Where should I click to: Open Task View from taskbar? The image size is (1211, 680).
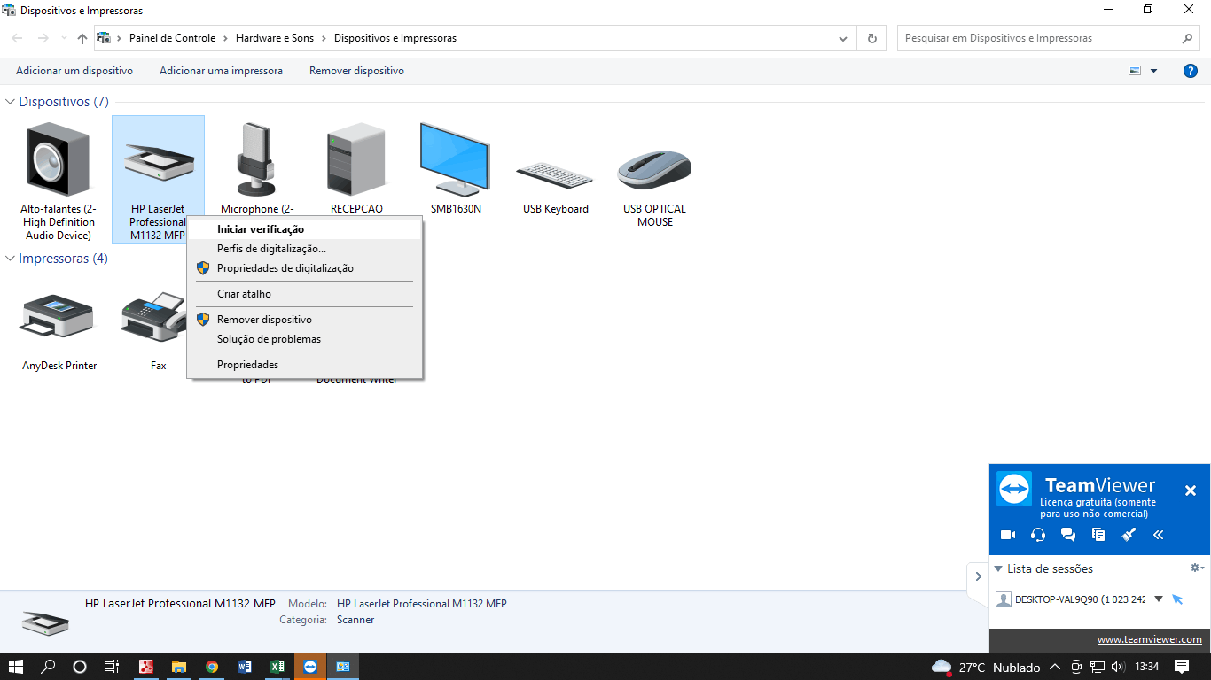point(111,667)
